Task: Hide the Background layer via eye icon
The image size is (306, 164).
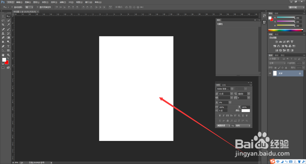Action: (x=270, y=73)
